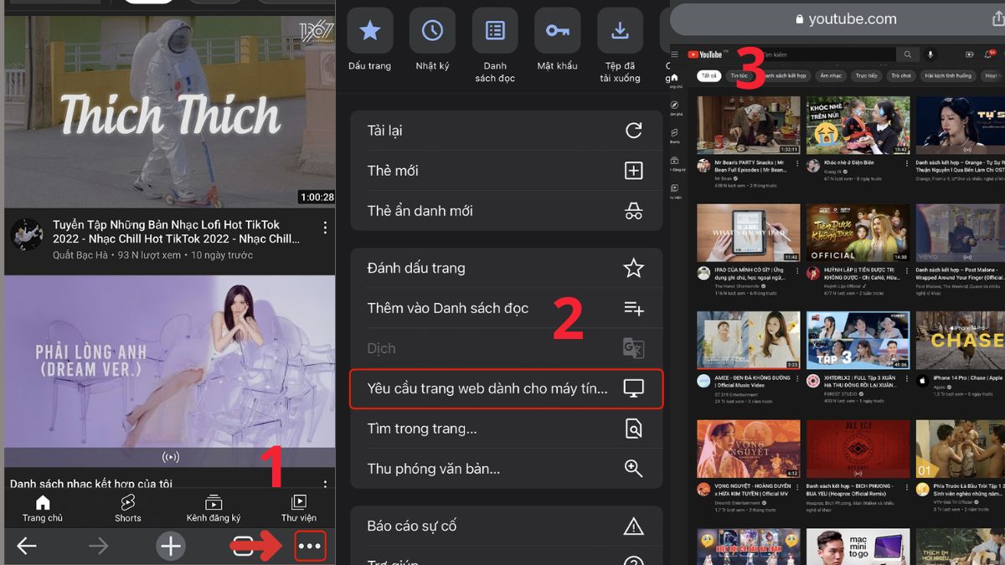Viewport: 1005px width, 565px height.
Task: Switch to Kênh đăng ký tab
Action: (214, 508)
